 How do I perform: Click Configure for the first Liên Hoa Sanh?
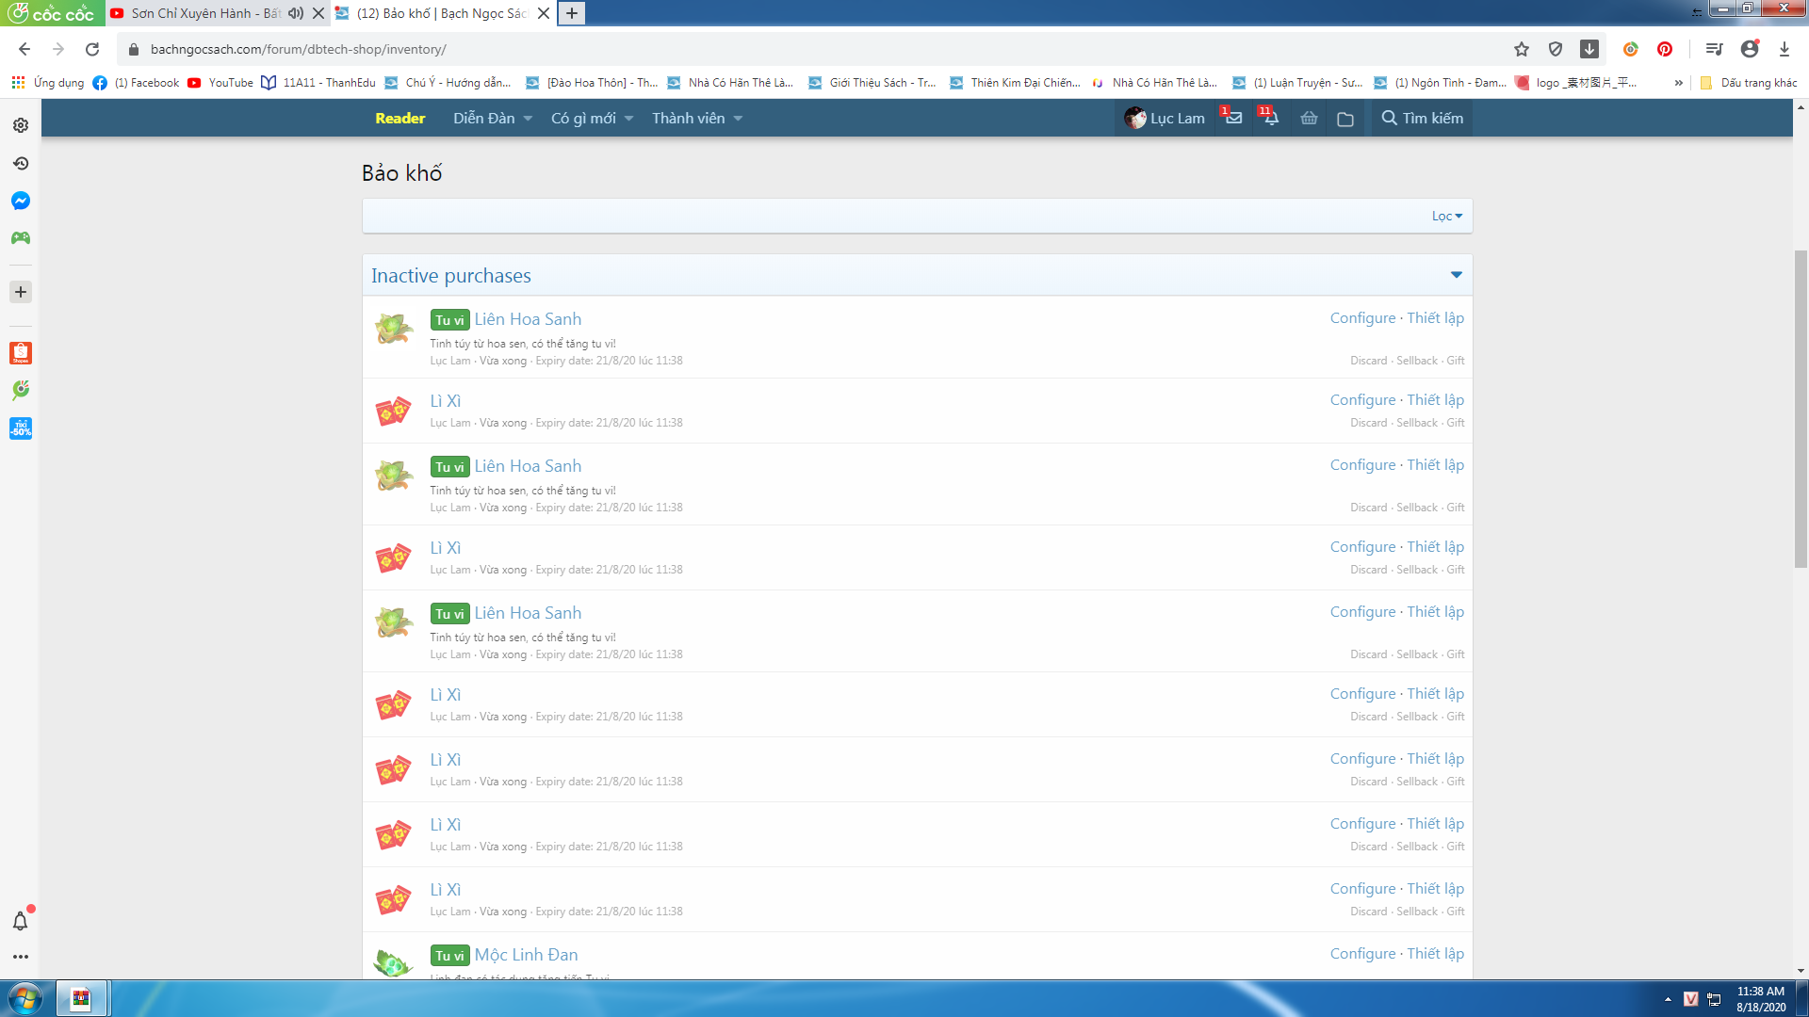pos(1362,318)
